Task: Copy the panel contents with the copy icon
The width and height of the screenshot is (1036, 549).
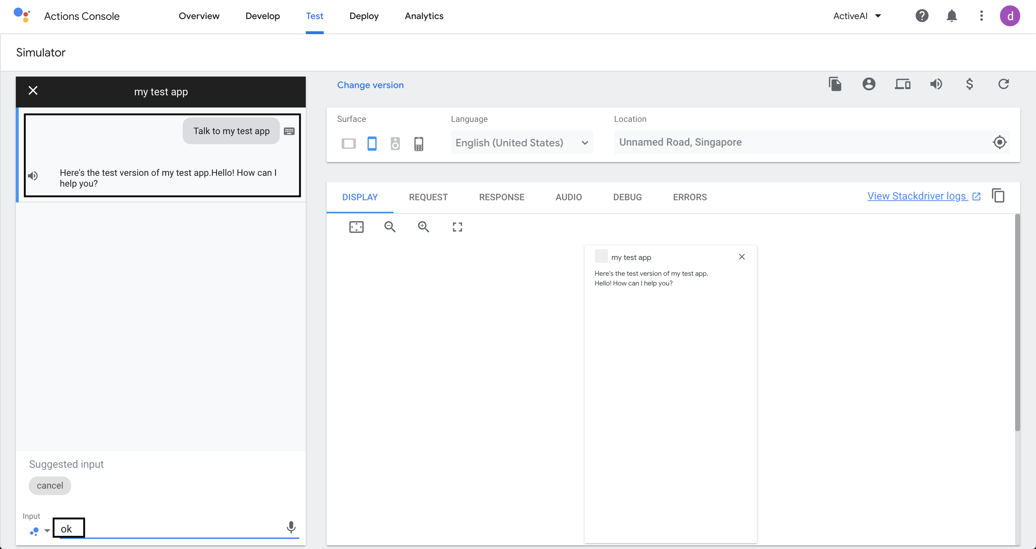Action: (998, 196)
